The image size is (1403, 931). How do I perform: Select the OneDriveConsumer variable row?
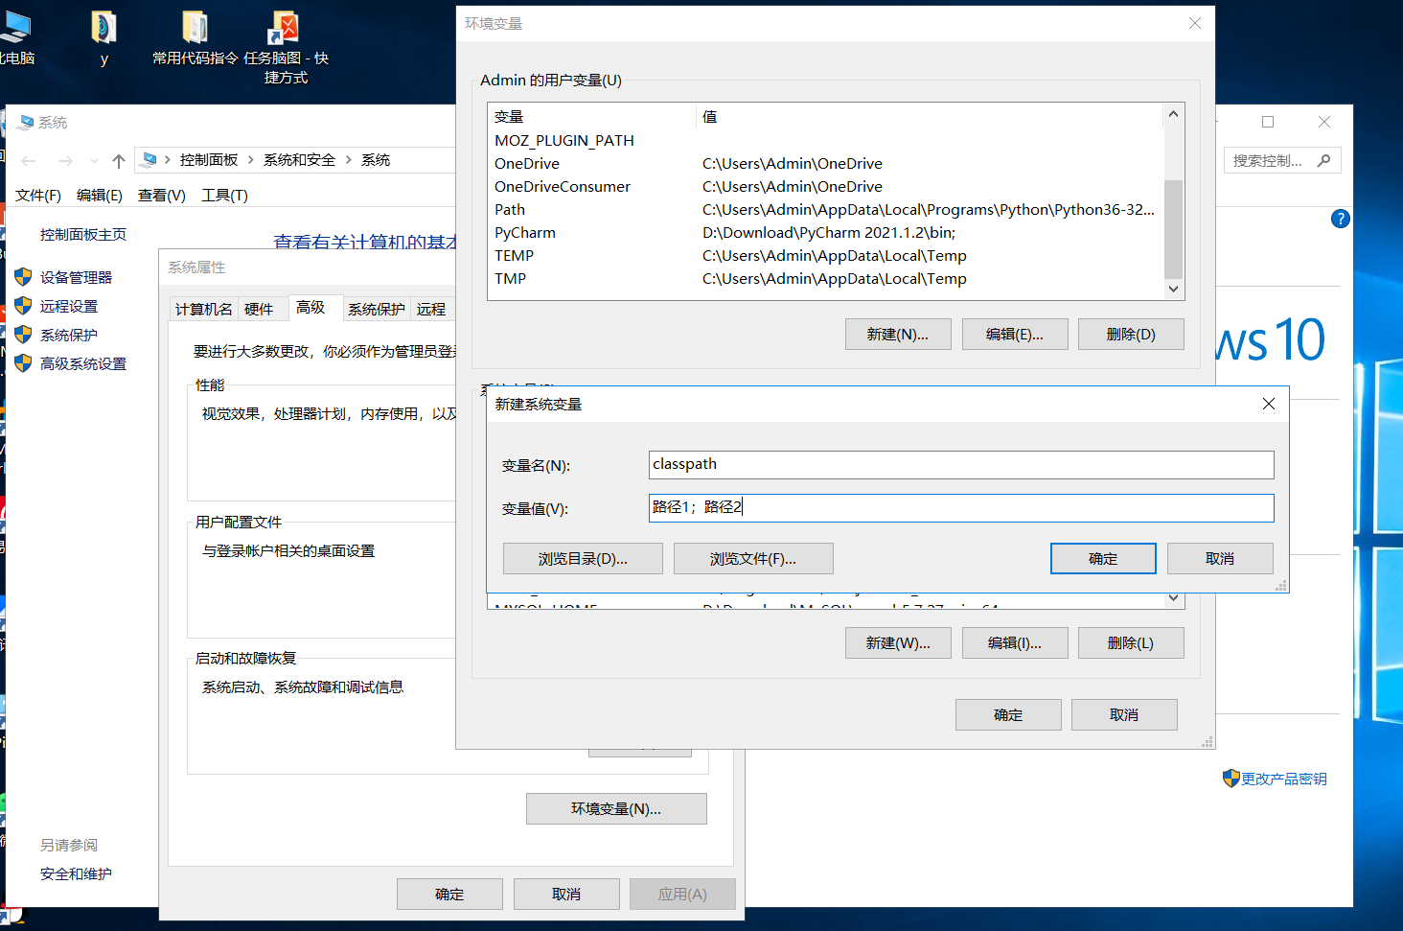point(825,186)
